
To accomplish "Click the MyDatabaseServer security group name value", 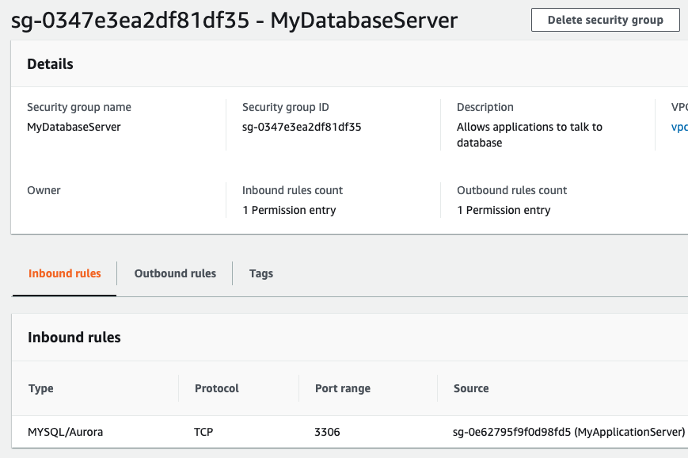I will [x=74, y=127].
